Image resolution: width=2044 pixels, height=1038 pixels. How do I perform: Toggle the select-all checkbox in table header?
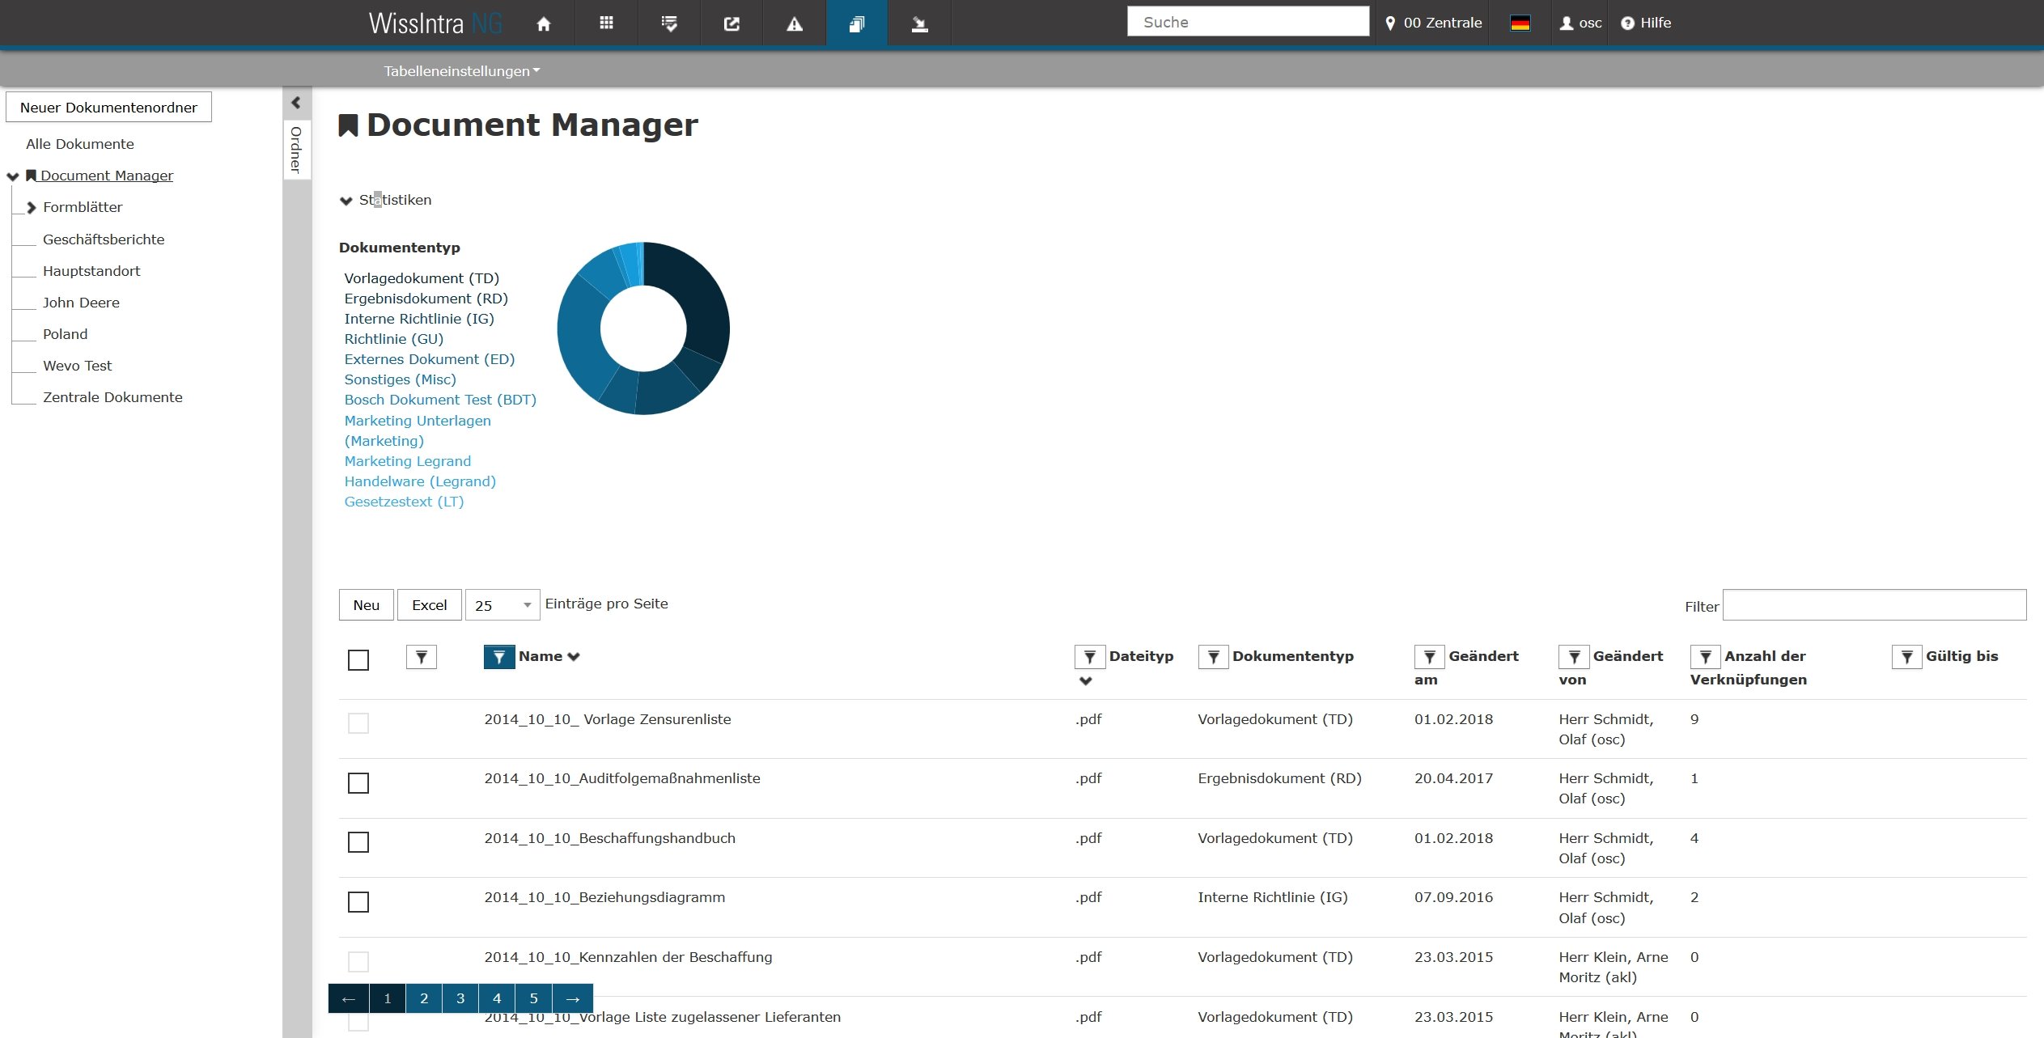[x=358, y=660]
